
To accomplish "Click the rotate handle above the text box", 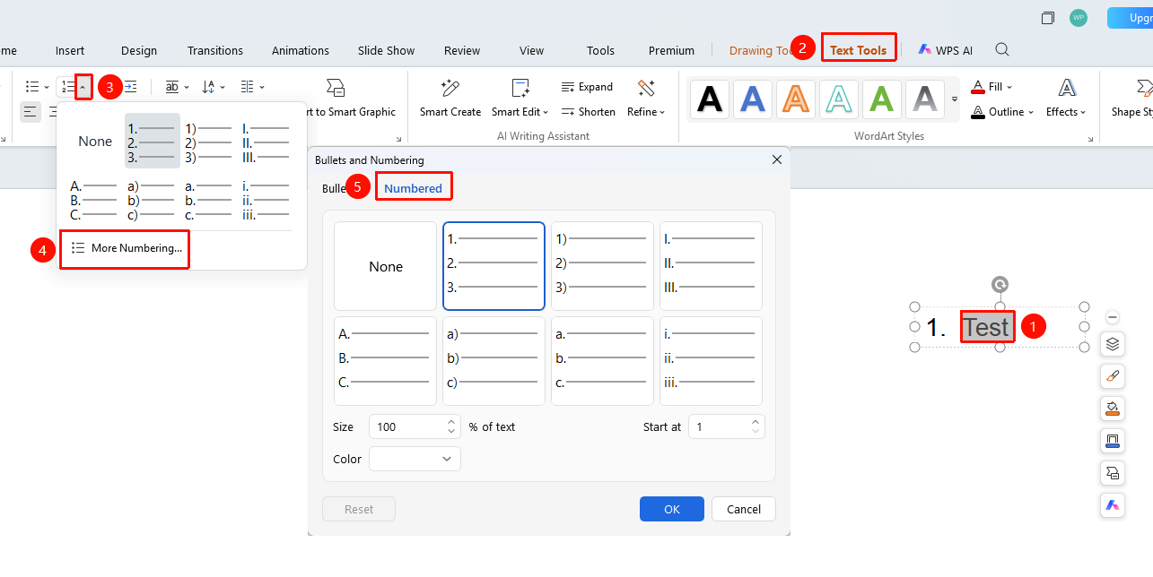I will [x=1000, y=285].
